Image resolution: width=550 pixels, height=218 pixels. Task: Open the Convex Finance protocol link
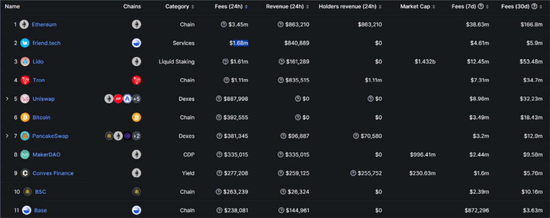coord(53,173)
